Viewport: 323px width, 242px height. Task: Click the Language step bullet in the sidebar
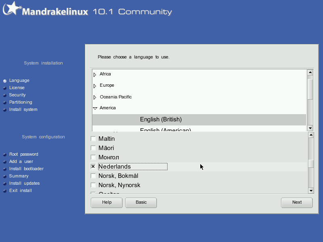coord(5,81)
